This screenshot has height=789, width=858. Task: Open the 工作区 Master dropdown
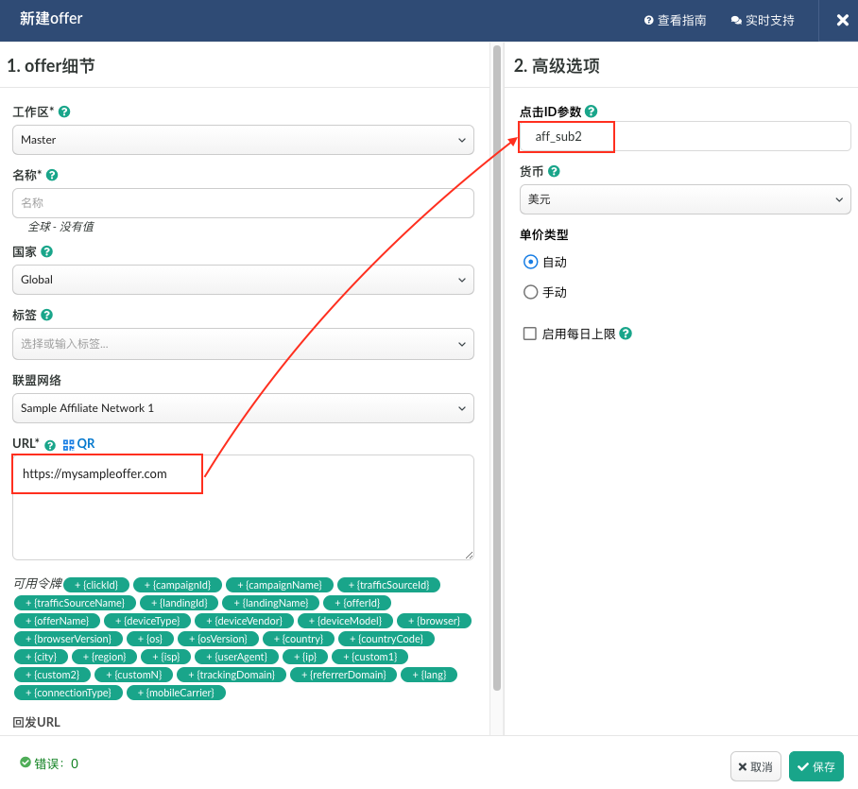(x=243, y=140)
